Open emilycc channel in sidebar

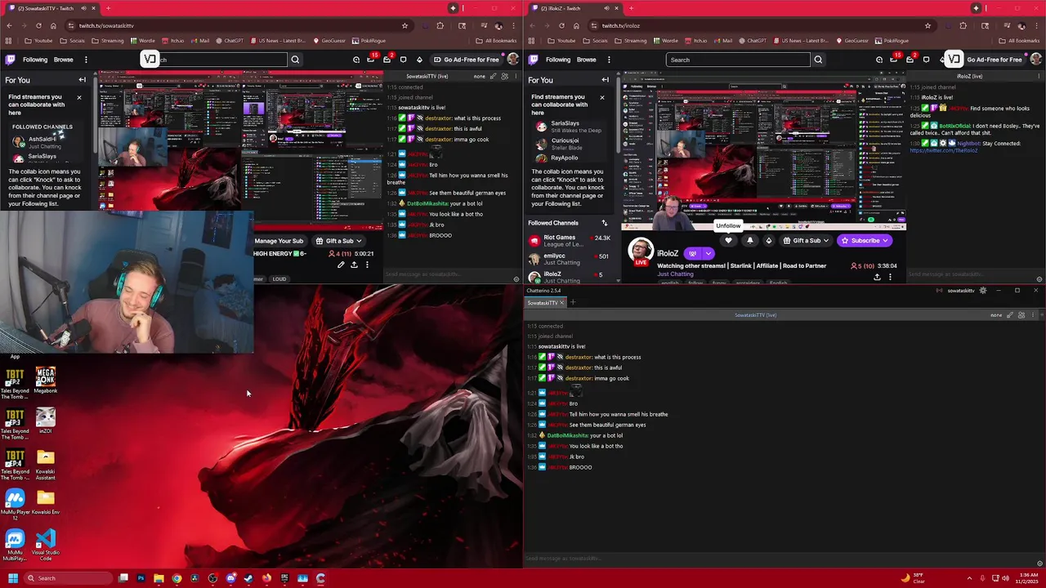571,259
